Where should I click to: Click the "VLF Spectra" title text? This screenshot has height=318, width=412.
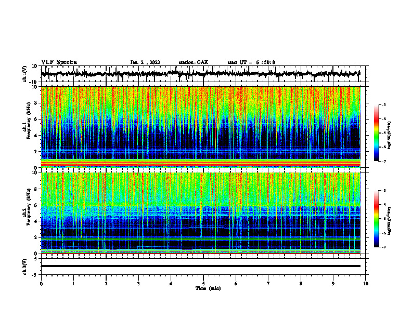coord(59,62)
